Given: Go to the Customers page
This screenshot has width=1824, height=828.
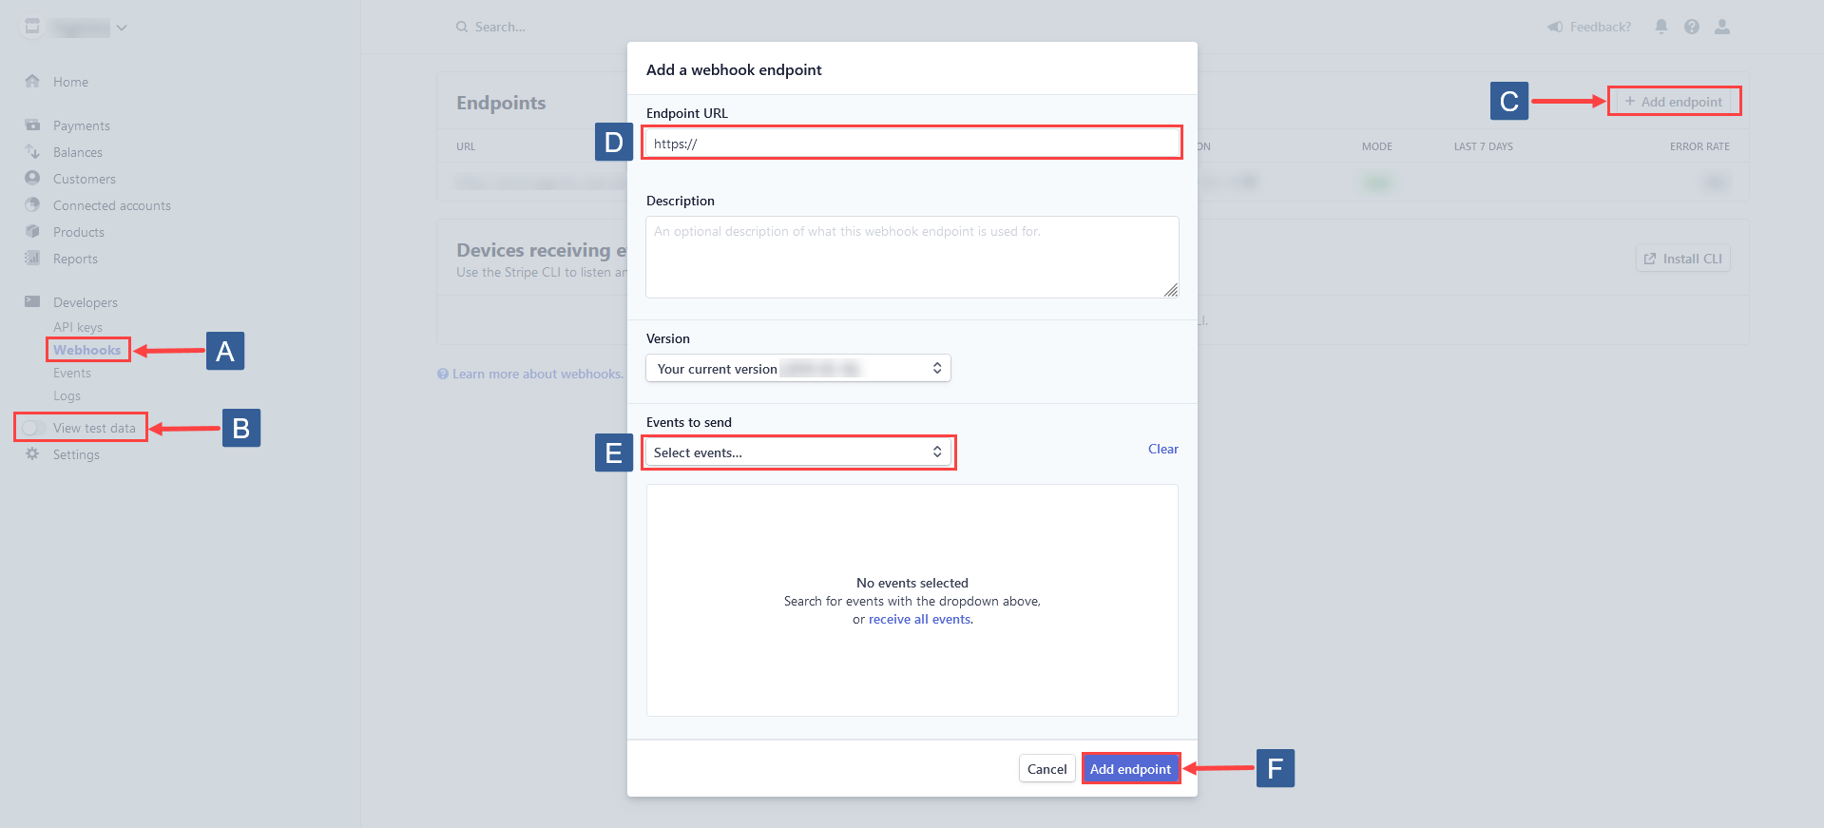Looking at the screenshot, I should pos(85,179).
